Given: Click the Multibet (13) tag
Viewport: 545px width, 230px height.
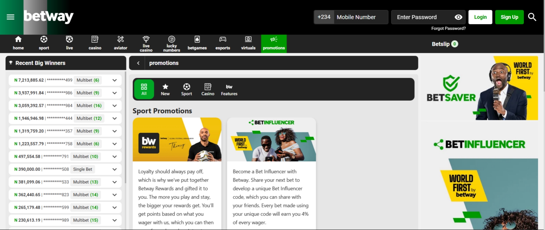Looking at the screenshot, I should coord(85,182).
